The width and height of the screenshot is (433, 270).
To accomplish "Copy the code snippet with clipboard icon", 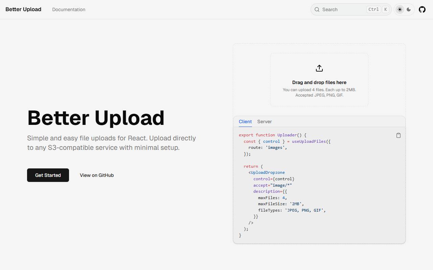I will click(x=398, y=135).
